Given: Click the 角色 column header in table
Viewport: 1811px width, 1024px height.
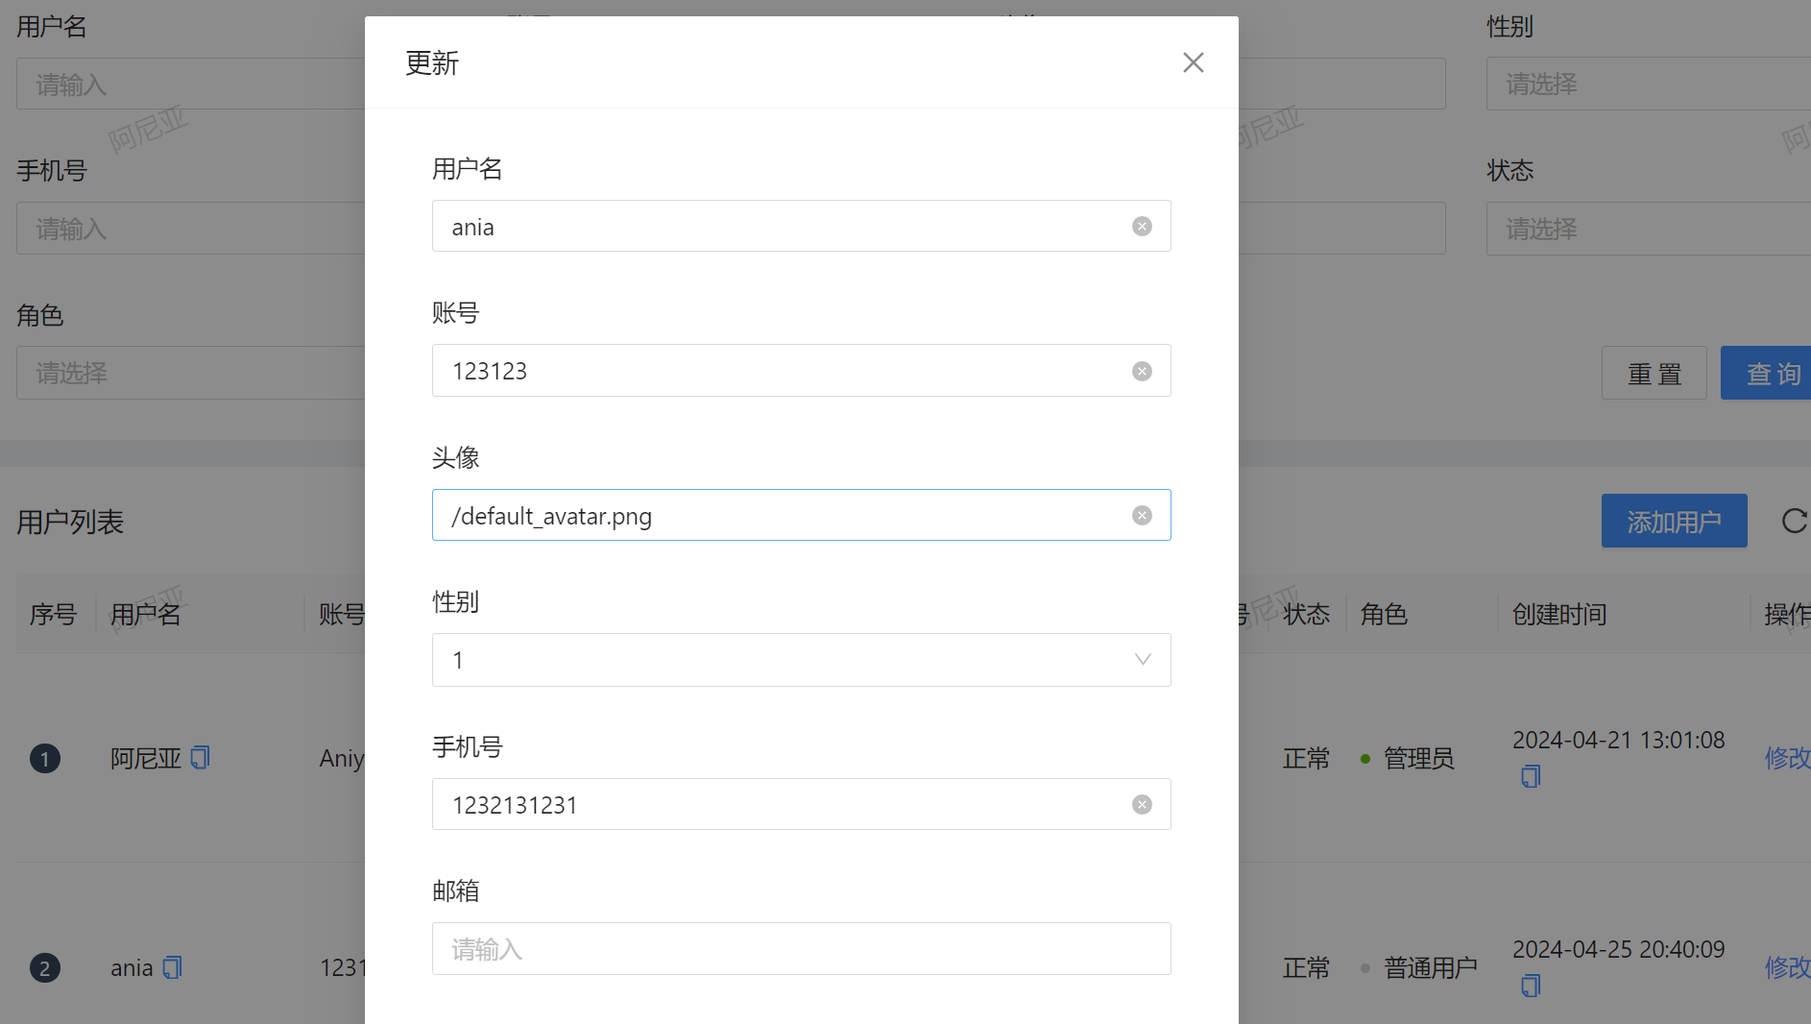Looking at the screenshot, I should (1384, 614).
